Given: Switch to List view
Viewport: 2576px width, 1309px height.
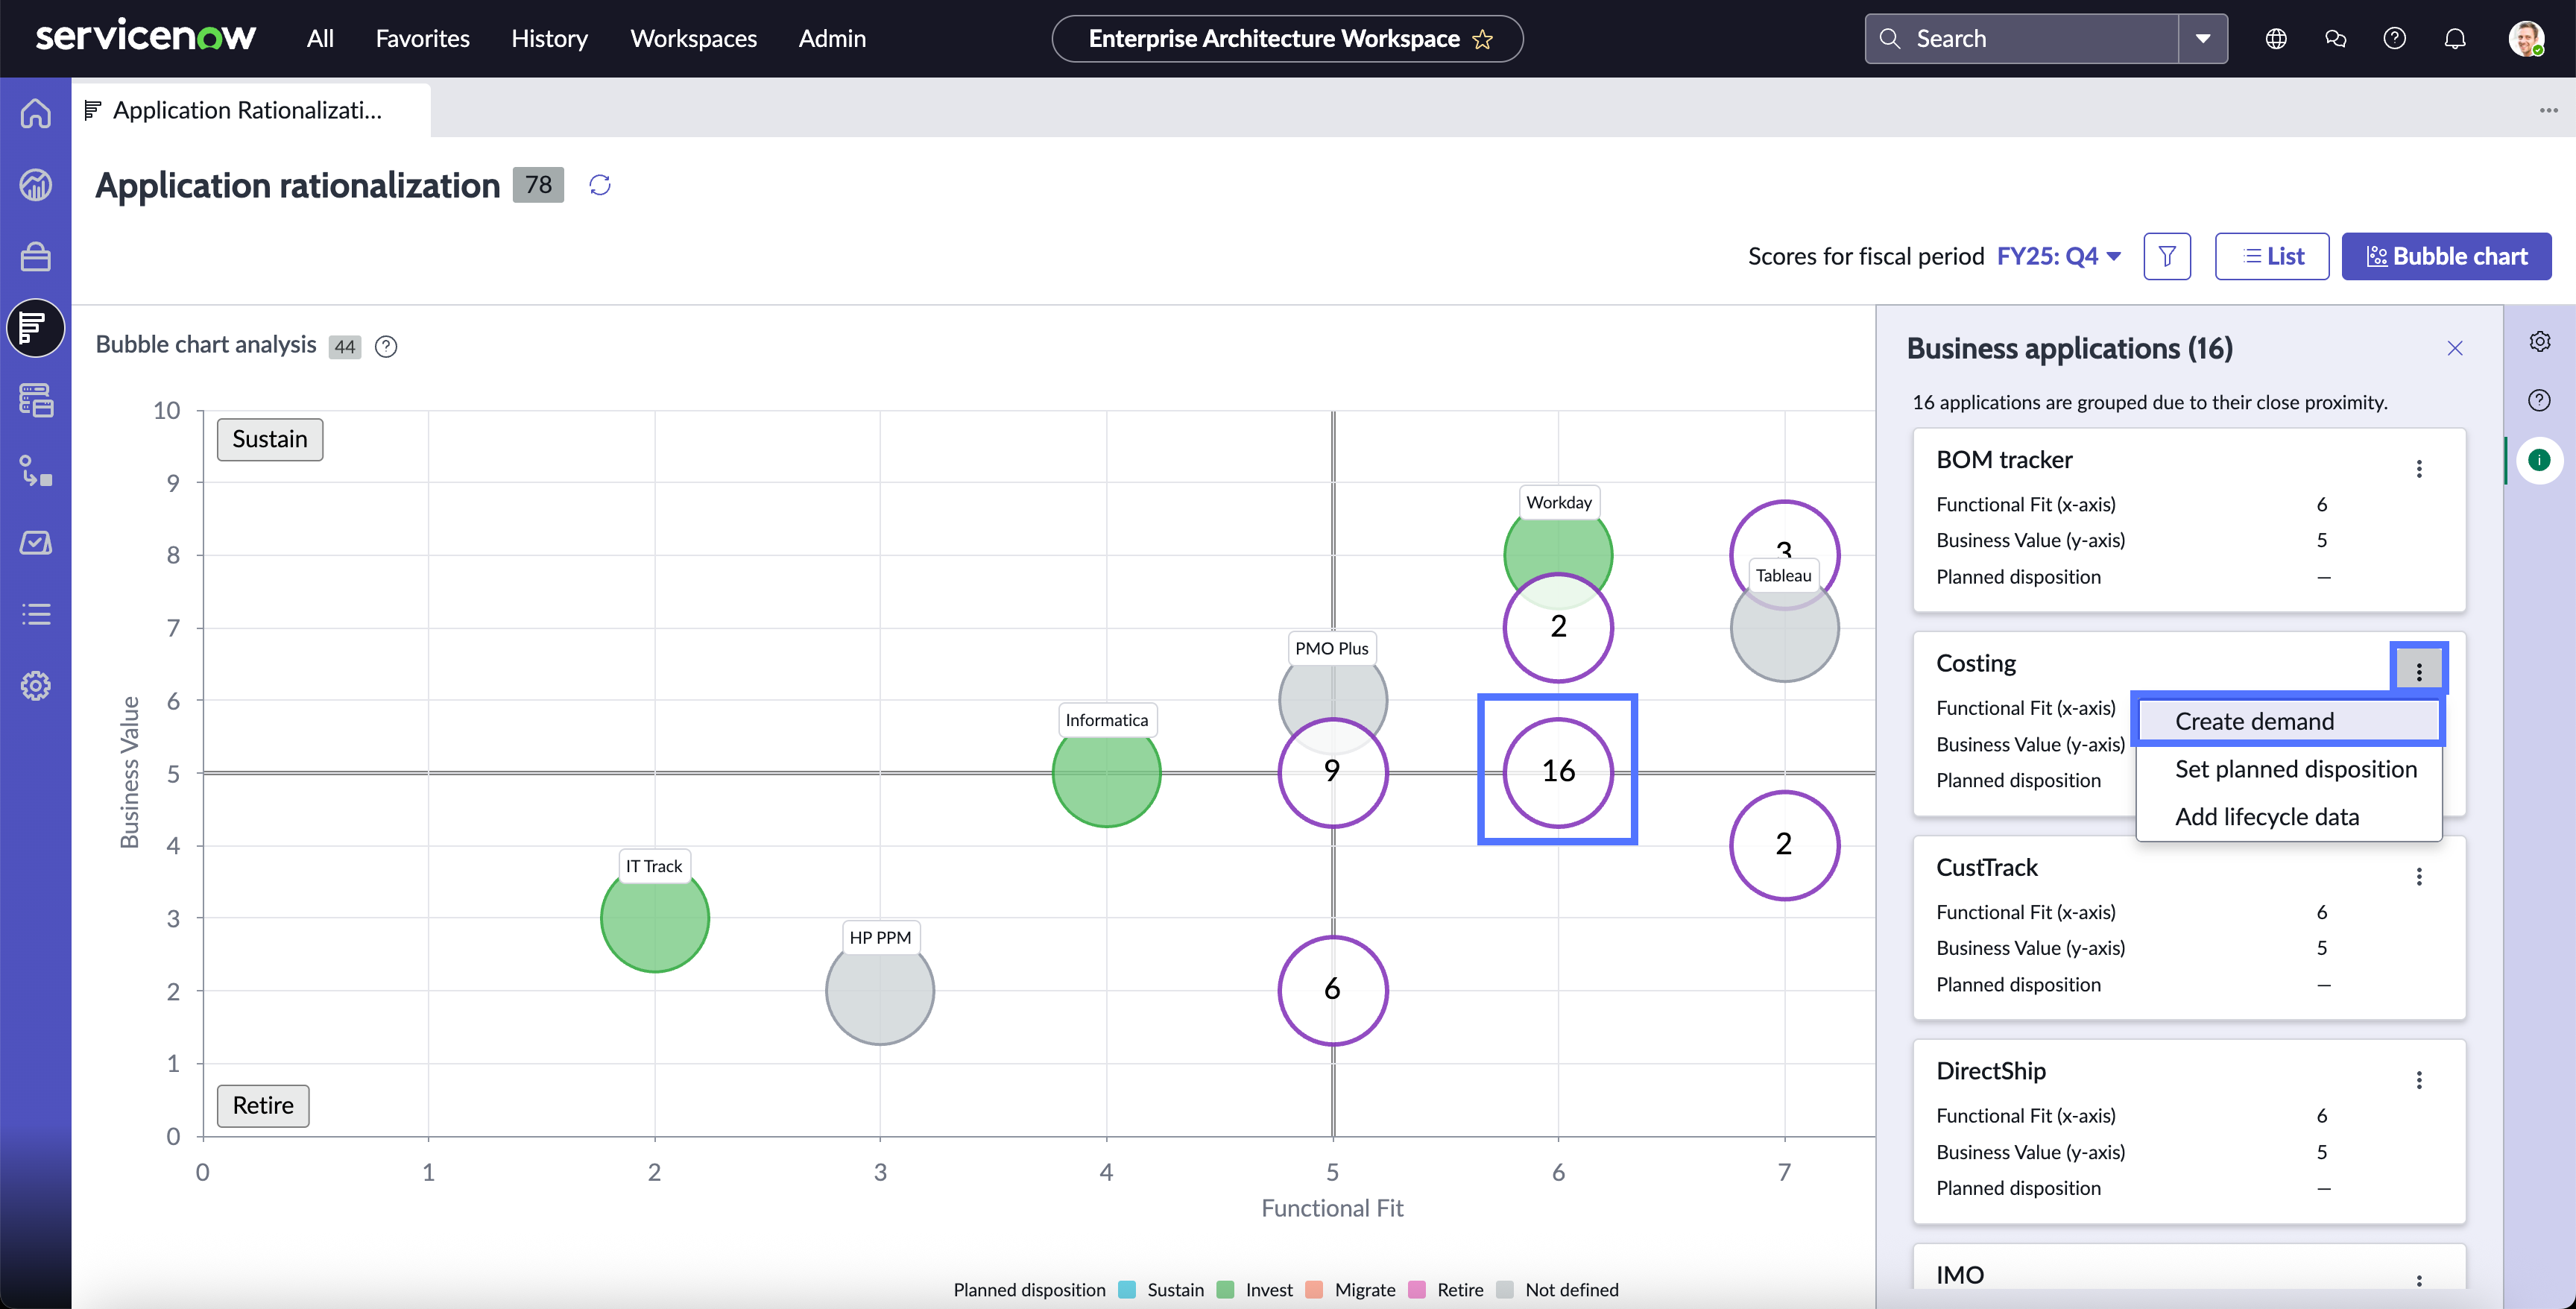Looking at the screenshot, I should (x=2272, y=256).
